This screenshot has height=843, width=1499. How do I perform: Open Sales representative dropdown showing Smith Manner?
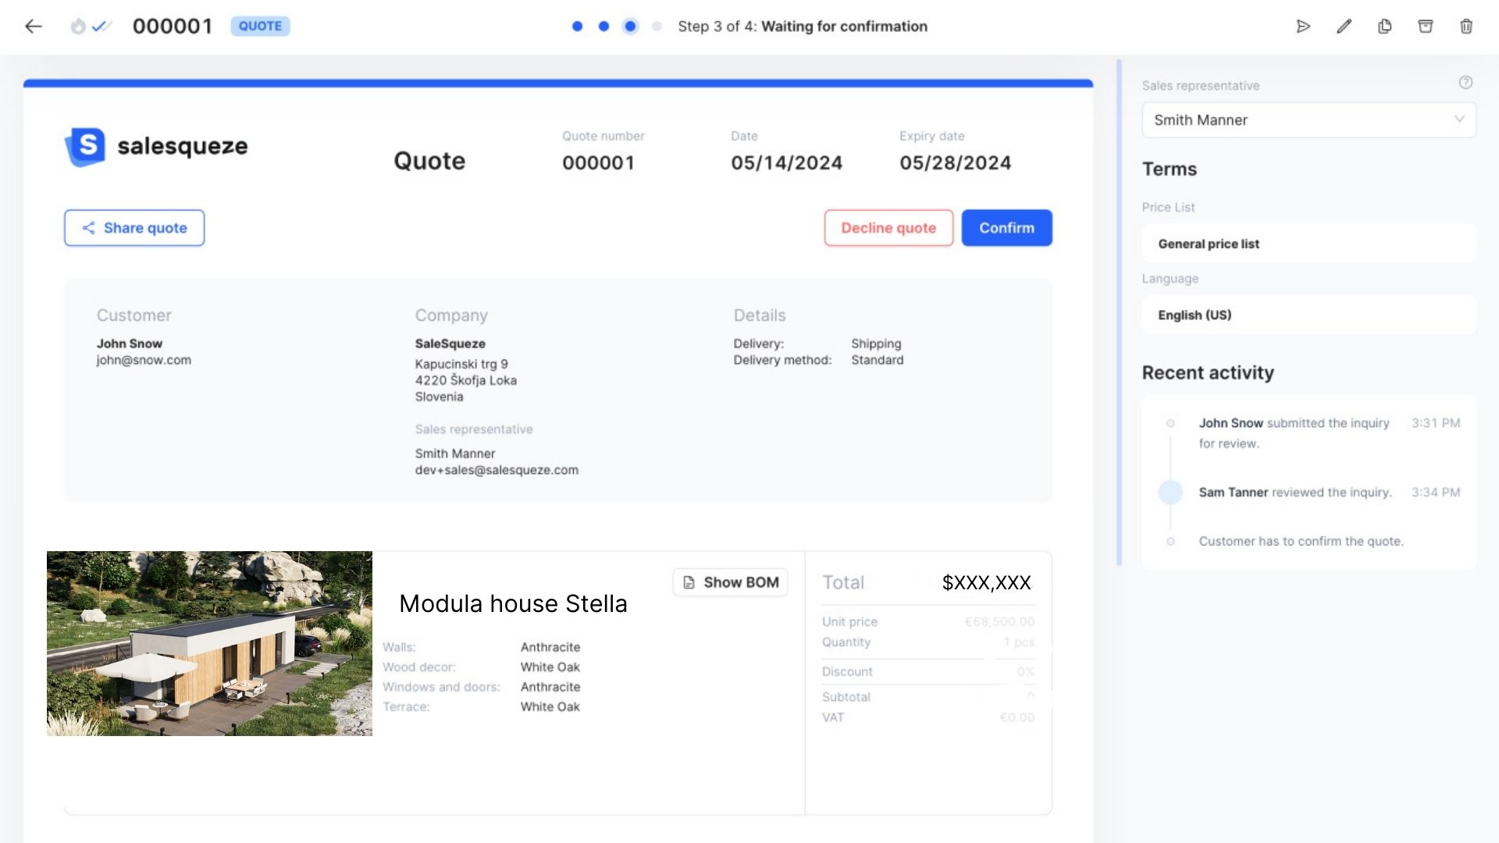pos(1309,120)
